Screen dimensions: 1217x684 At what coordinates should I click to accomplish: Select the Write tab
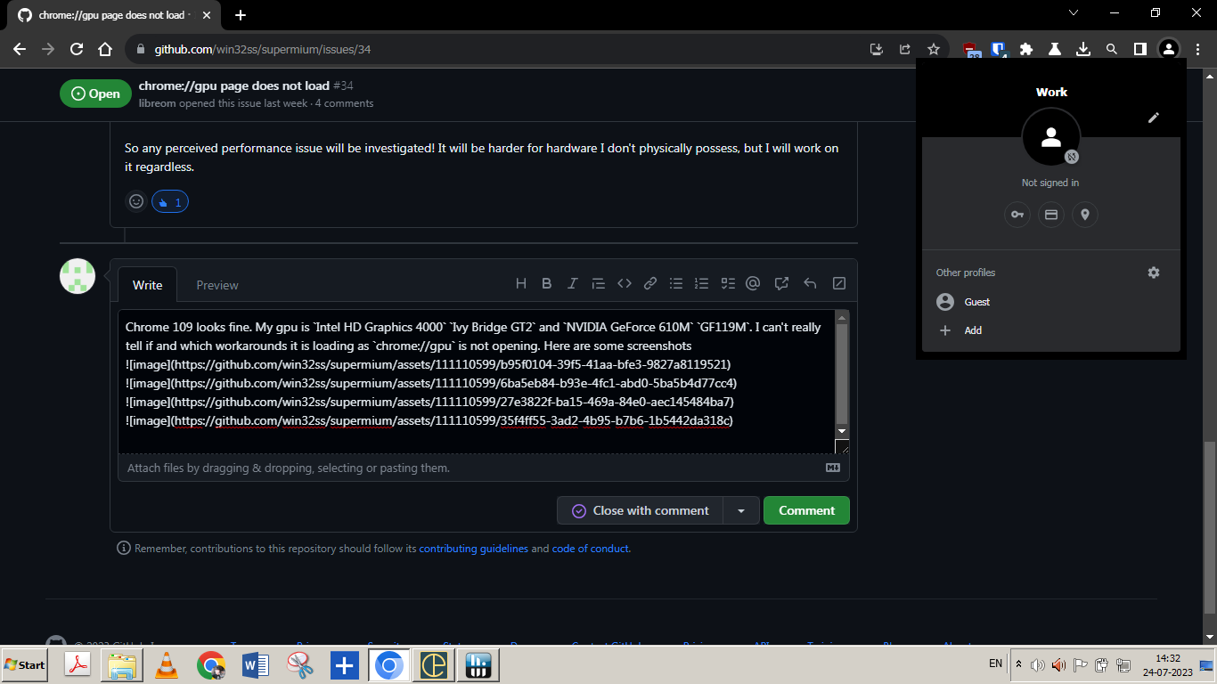point(147,285)
